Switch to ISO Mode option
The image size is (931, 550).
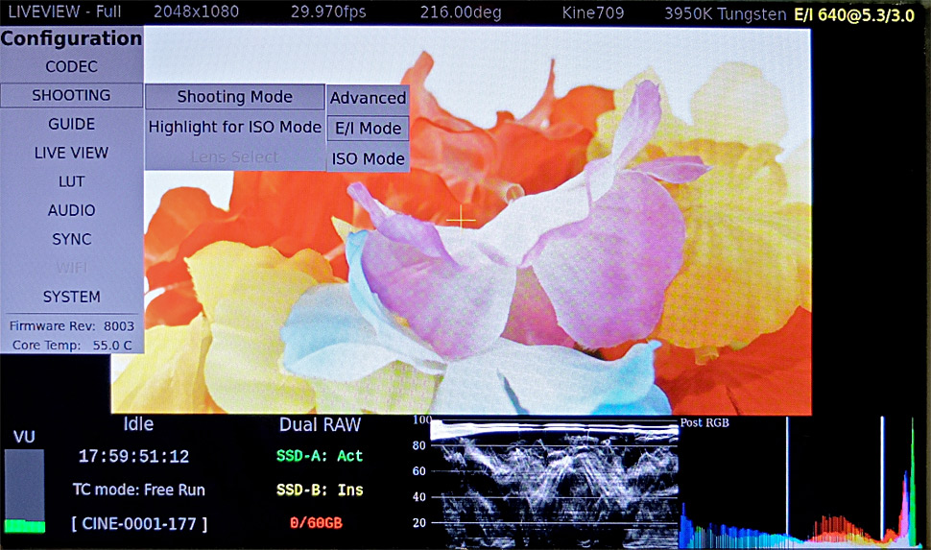point(368,158)
